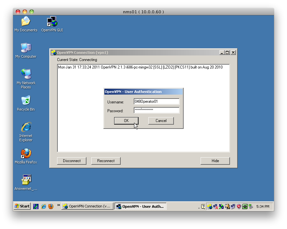Open the Recycle Bin
This screenshot has width=287, height=229.
click(26, 103)
